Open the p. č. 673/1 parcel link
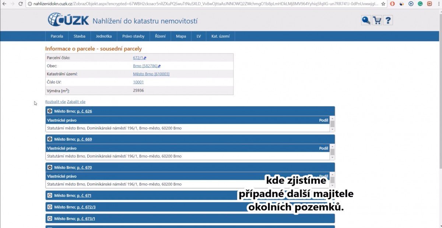Screen dimensions: 442x228 tap(86, 218)
